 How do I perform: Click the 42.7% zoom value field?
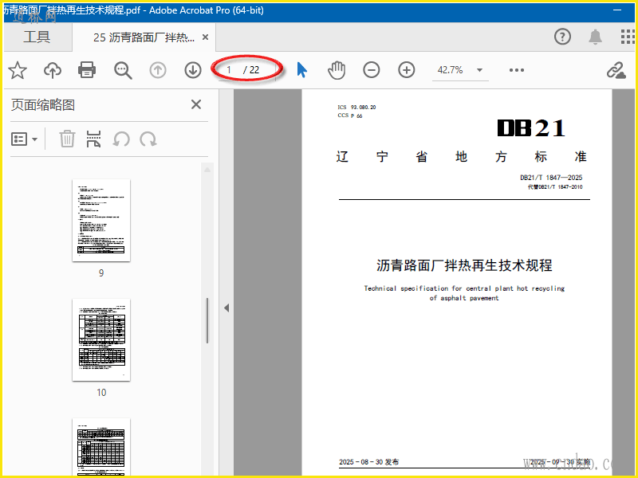click(x=450, y=70)
